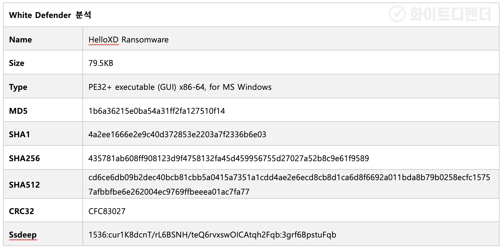
Task: Click the 79.5KB size value
Action: point(101,63)
